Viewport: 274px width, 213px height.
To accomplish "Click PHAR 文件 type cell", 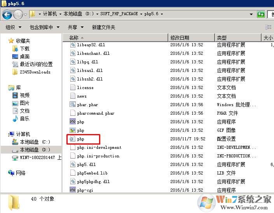I will click(227, 113).
